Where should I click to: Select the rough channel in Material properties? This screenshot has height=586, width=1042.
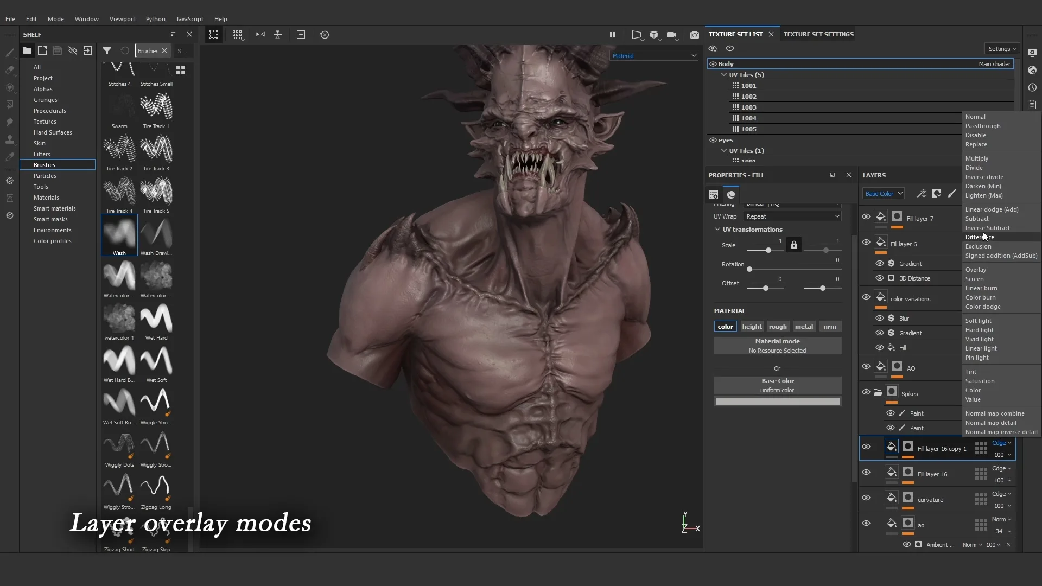click(778, 326)
